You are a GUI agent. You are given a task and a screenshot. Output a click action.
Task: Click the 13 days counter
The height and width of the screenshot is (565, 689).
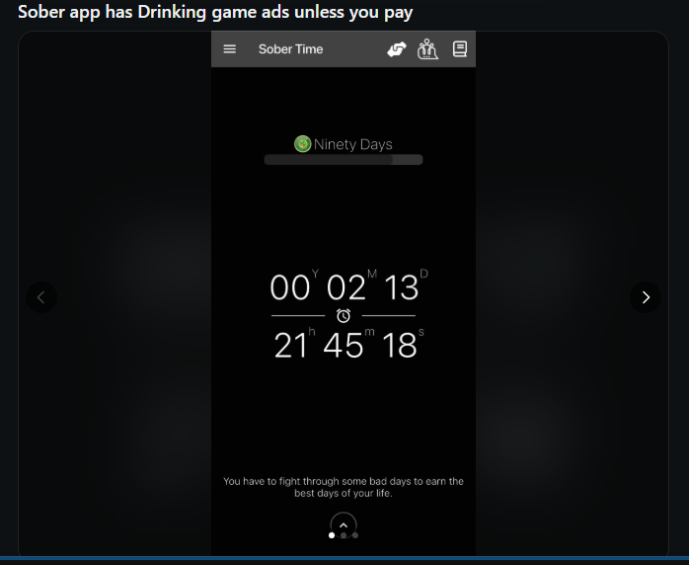point(401,288)
